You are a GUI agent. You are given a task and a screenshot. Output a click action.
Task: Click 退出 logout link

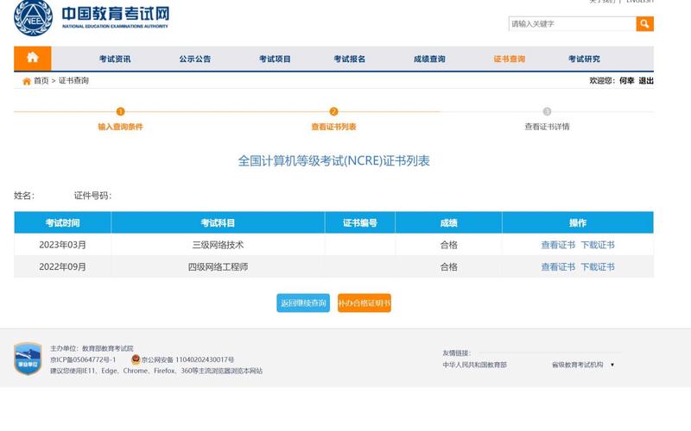[646, 80]
